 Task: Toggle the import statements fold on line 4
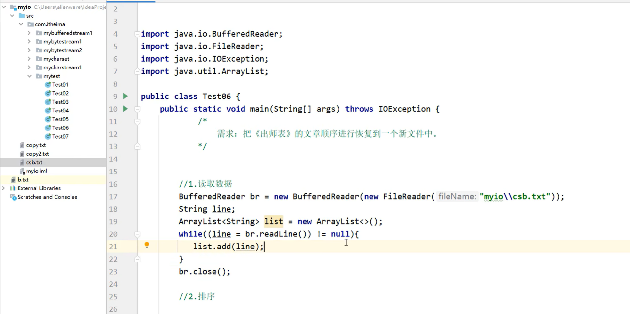137,34
